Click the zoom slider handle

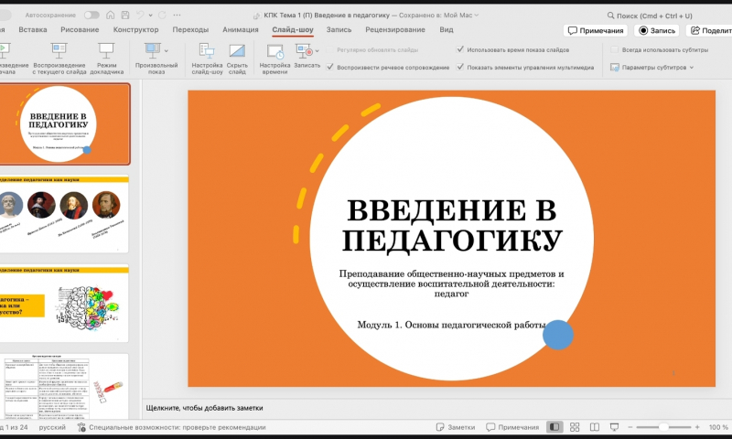[663, 427]
